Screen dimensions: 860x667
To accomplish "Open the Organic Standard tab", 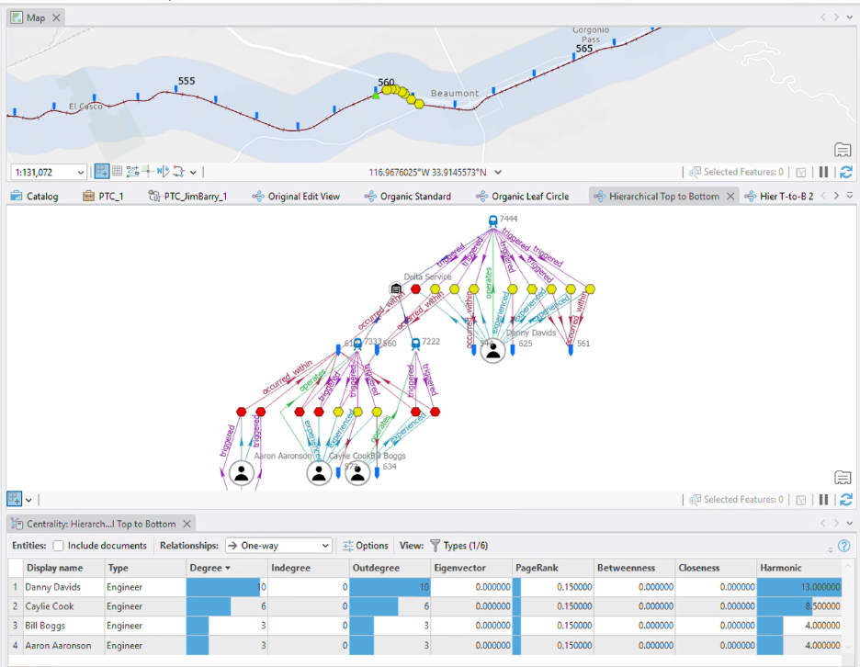I will pos(408,196).
